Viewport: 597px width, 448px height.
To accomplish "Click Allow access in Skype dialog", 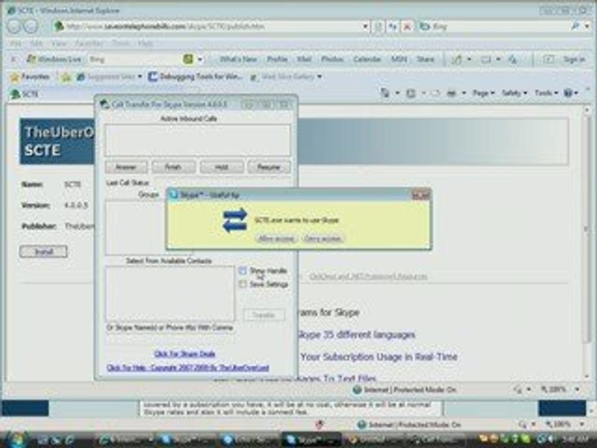I will [x=276, y=238].
